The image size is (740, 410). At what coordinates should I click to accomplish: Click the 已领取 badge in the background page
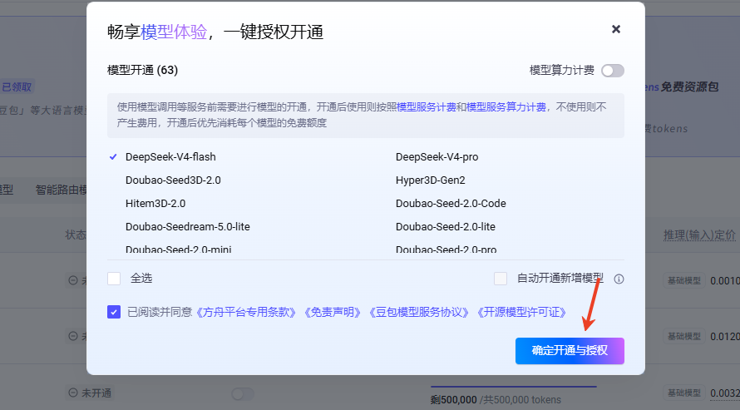coord(16,86)
